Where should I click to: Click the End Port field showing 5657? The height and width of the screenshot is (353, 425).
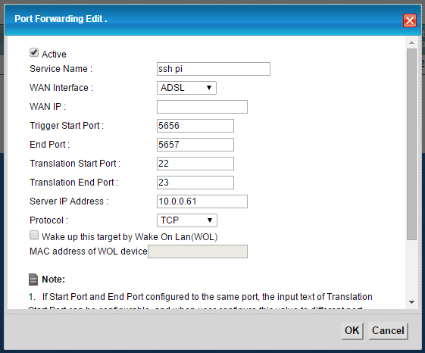195,145
